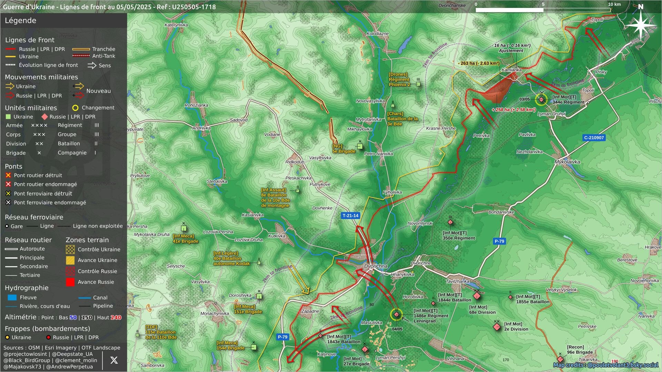Screen dimensions: 662x372
Task: Click the 'Unités militaires' legend heading
Action: tap(31, 108)
